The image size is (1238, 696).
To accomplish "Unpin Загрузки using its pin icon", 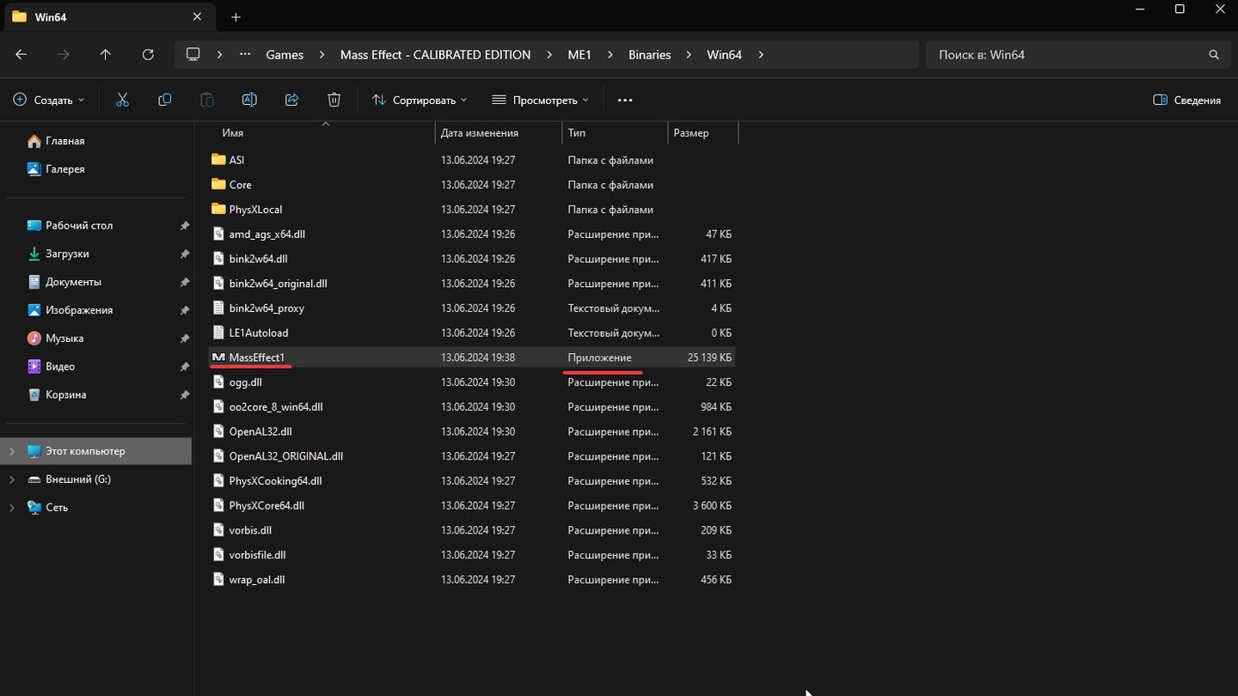I will [x=184, y=253].
